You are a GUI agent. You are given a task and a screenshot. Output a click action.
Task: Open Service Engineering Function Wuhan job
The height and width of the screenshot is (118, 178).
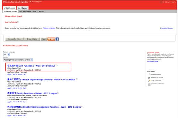tap(41, 79)
